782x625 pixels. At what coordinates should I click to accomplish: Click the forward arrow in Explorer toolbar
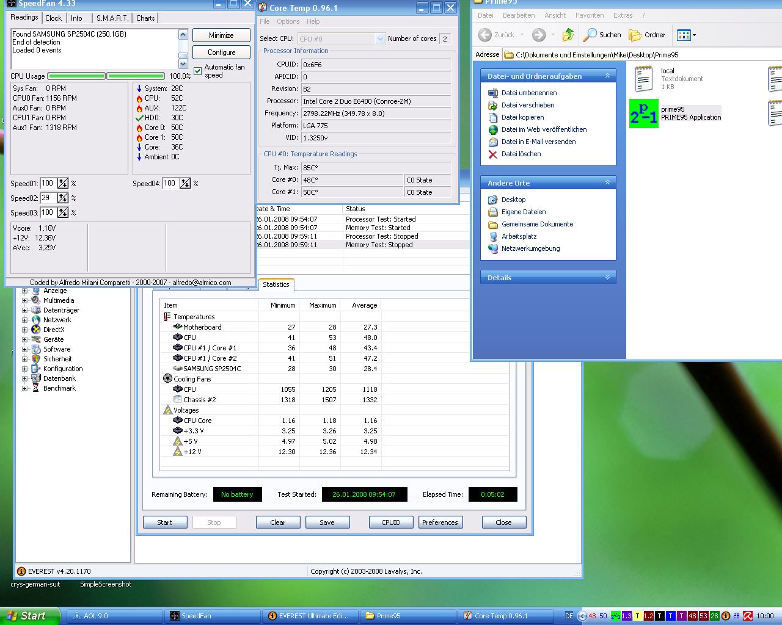[538, 35]
